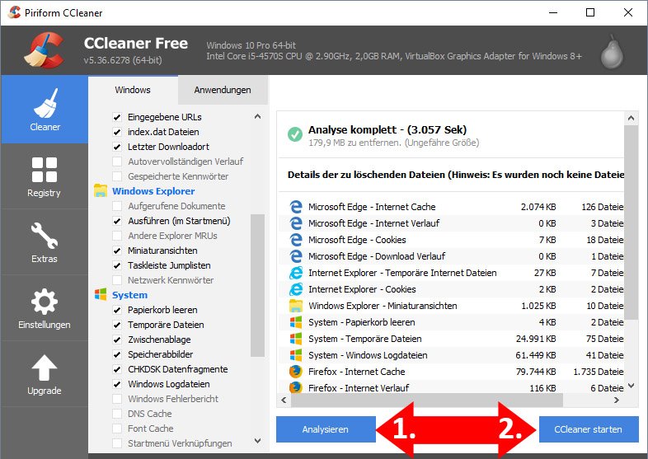Enable DNS Cache checkbox
Viewport: 648px width, 459px height.
[117, 414]
